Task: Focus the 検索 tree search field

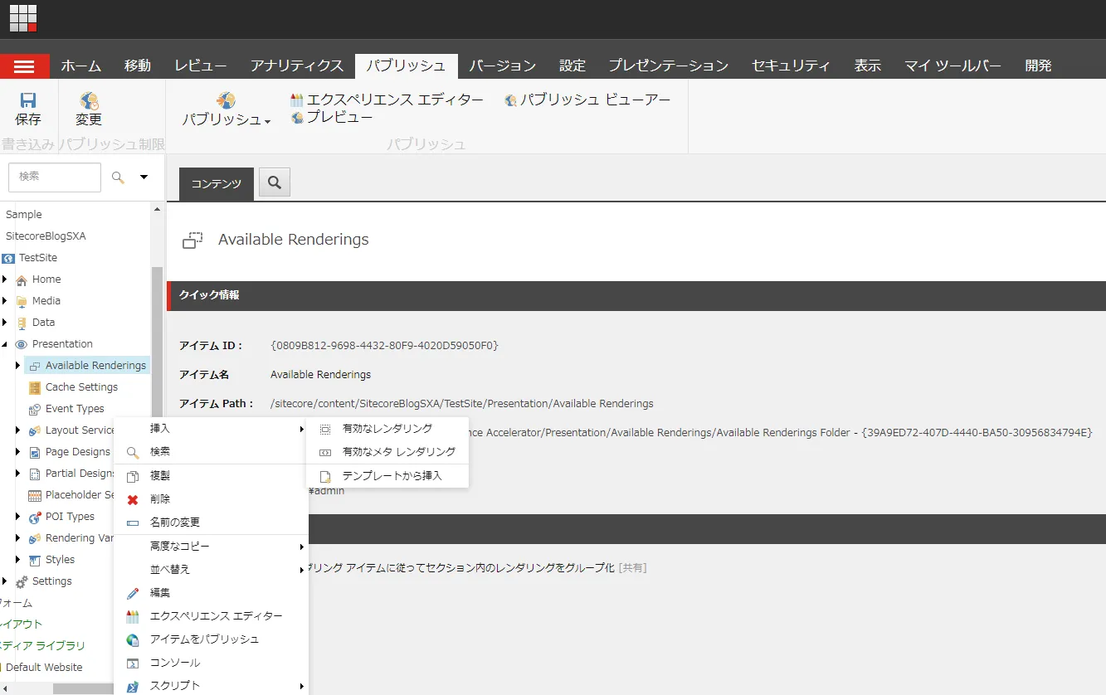Action: point(55,177)
